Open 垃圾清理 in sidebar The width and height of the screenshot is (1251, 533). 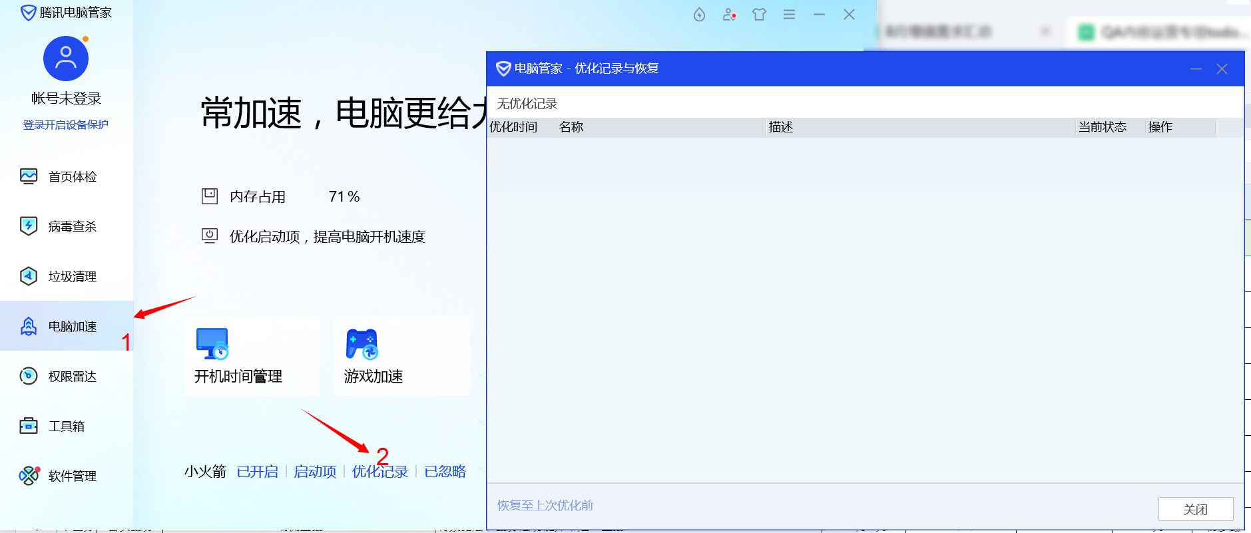tap(72, 277)
